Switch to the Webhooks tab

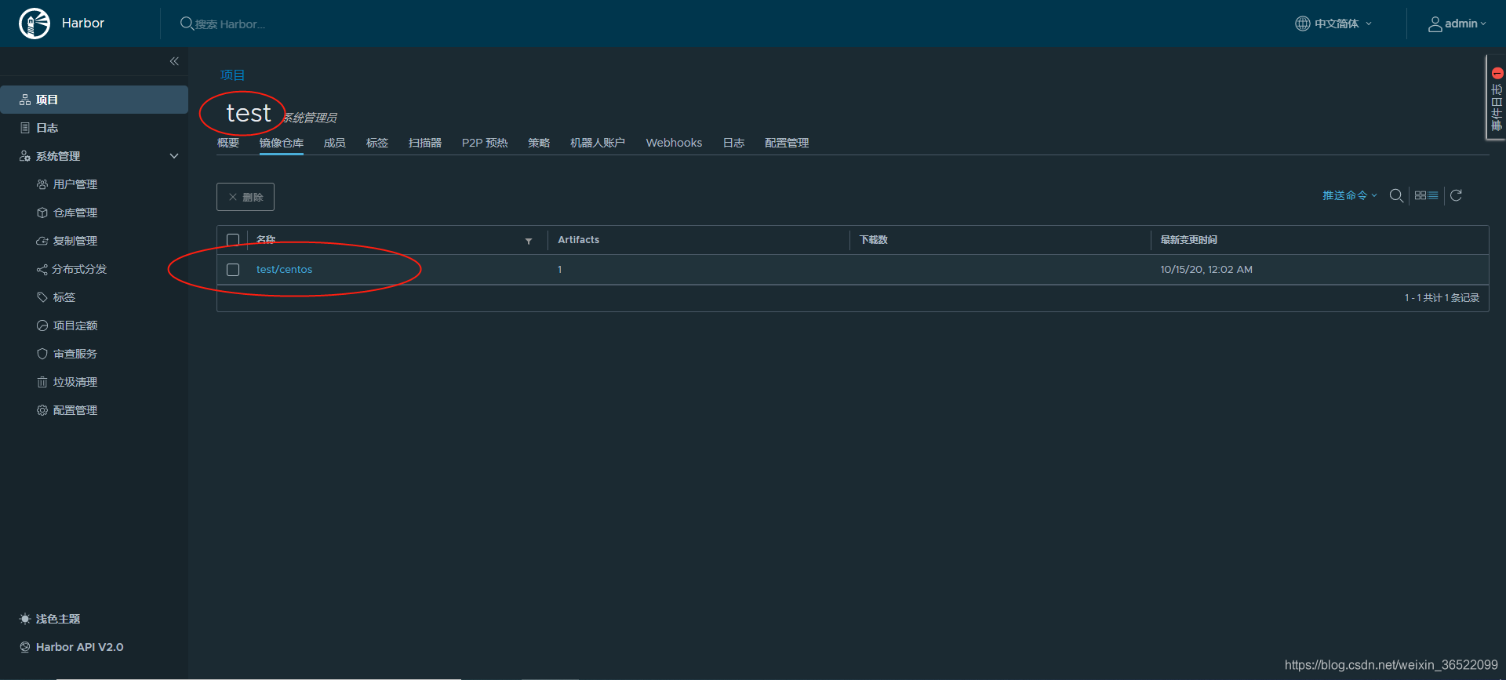coord(674,143)
